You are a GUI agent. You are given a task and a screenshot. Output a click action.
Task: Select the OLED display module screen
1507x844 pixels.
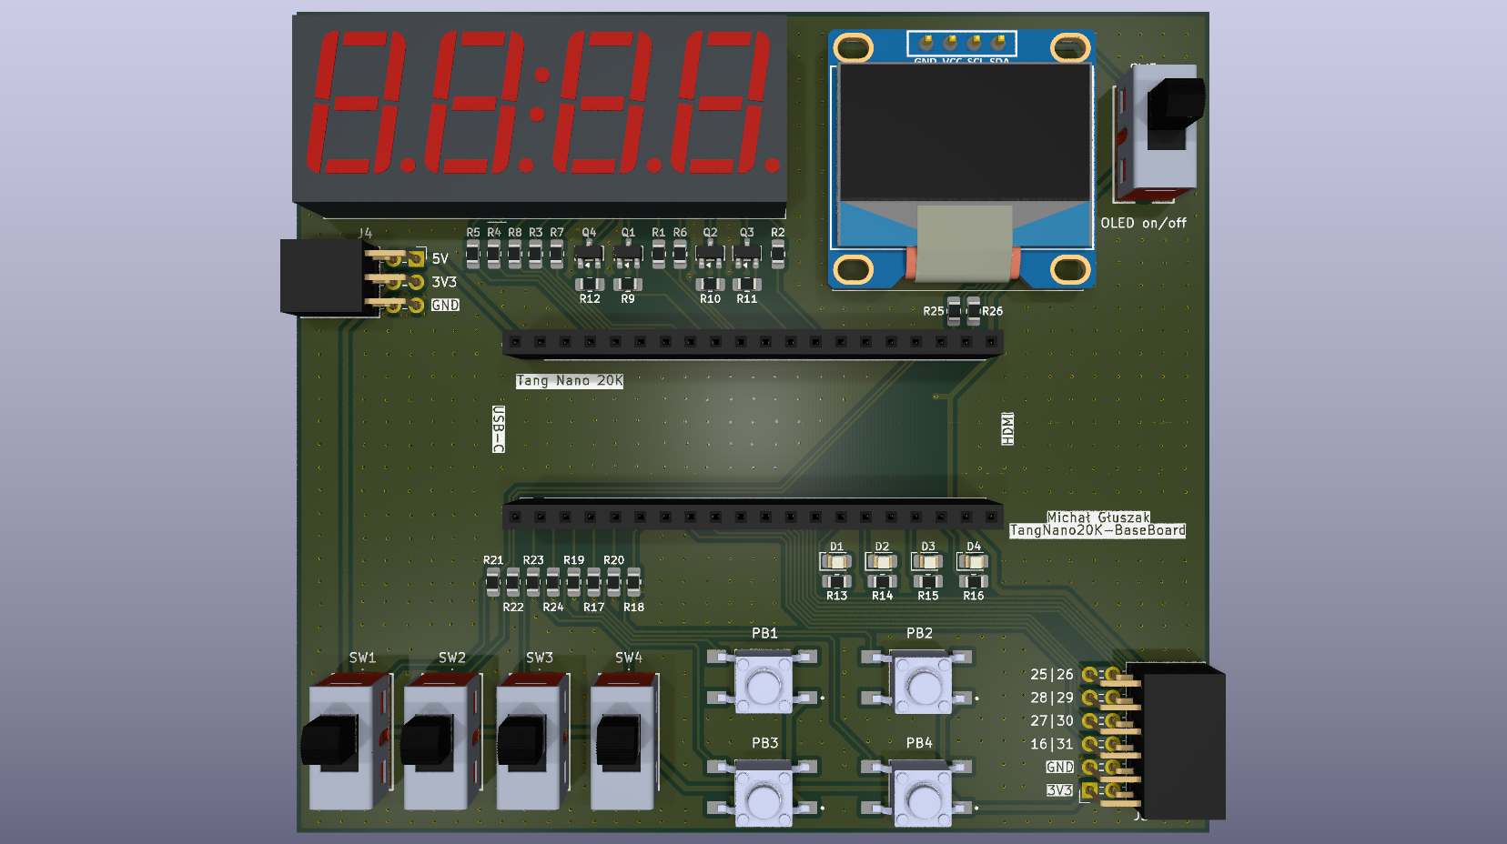pos(964,132)
